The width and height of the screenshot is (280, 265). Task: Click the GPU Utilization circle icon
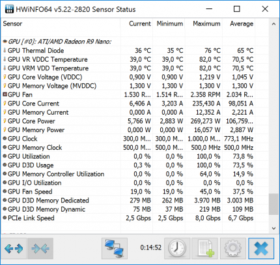point(5,156)
